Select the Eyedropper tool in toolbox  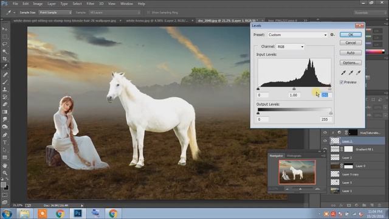coord(5,66)
